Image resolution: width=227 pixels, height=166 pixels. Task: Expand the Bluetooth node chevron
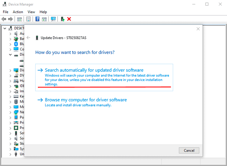tap(10, 44)
